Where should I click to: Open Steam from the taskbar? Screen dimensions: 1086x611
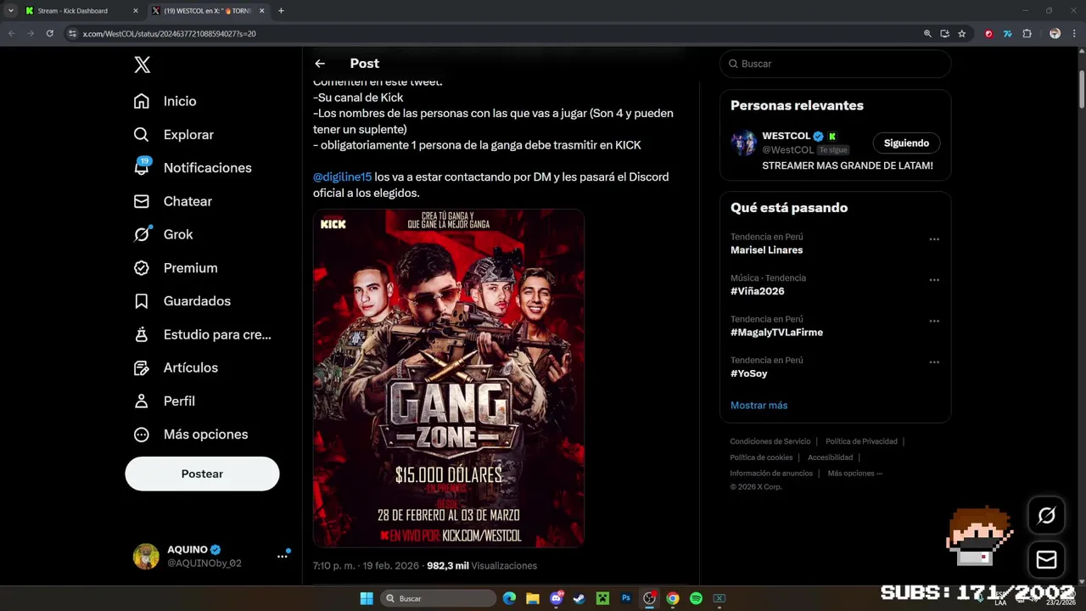[579, 598]
